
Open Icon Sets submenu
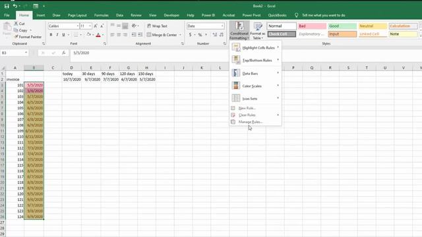[255, 98]
